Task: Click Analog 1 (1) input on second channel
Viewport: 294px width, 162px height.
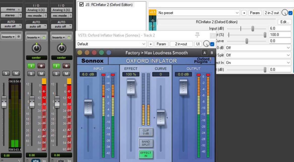Action: [x=36, y=10]
